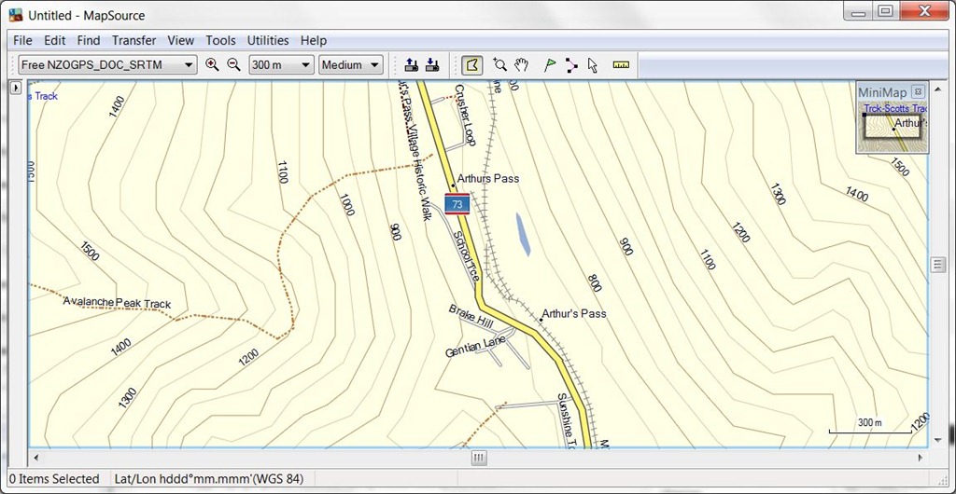Open the Help menu
Image resolution: width=956 pixels, height=494 pixels.
click(314, 40)
